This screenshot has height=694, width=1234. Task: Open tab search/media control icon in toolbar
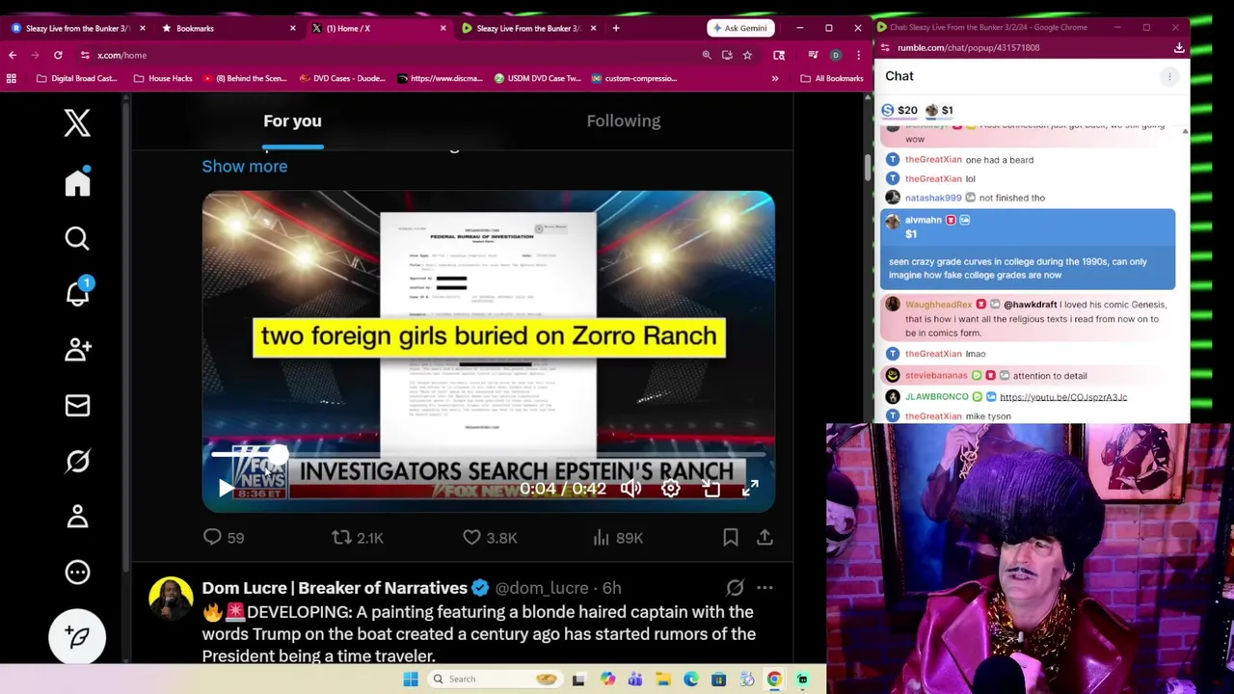coord(813,55)
